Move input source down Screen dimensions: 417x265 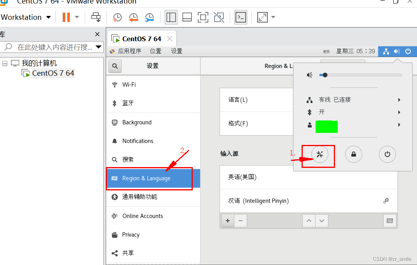tap(321, 221)
